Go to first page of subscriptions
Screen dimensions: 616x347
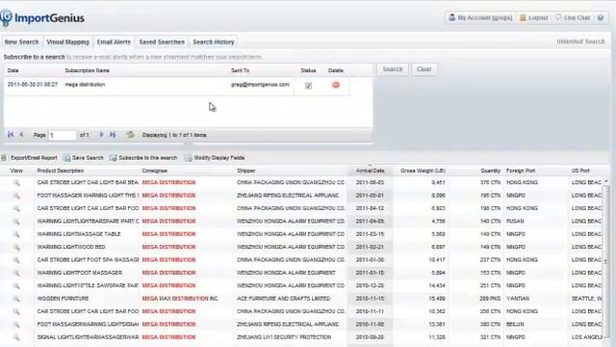tap(11, 135)
